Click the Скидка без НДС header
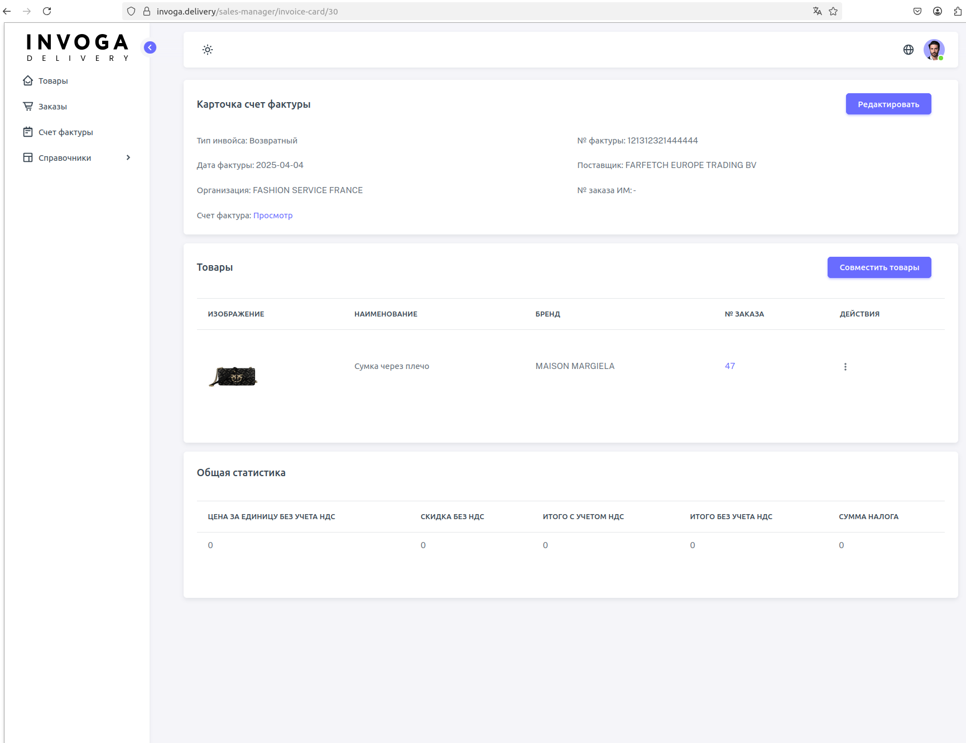This screenshot has width=966, height=743. (x=453, y=517)
